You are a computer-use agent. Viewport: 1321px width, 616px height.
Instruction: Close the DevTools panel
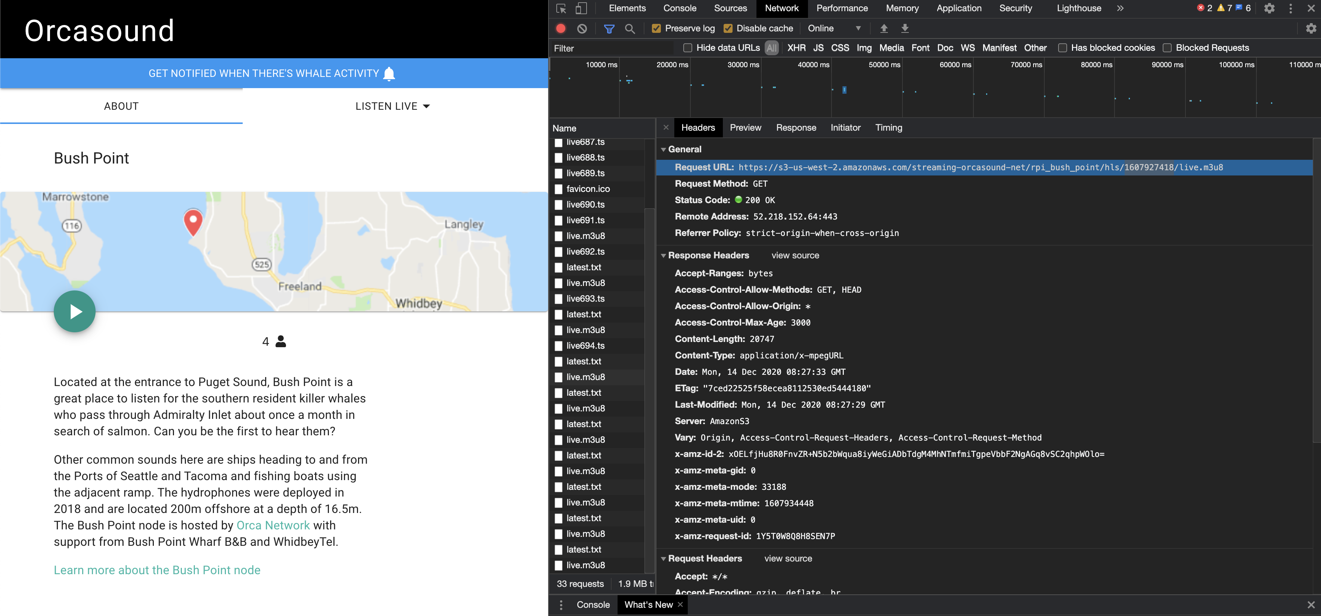1311,8
